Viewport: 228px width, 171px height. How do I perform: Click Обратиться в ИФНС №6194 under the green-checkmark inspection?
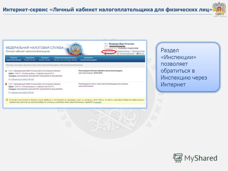pos(23,80)
